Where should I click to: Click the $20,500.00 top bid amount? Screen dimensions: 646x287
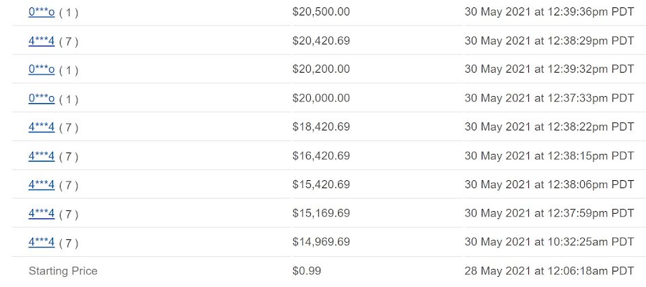point(321,12)
